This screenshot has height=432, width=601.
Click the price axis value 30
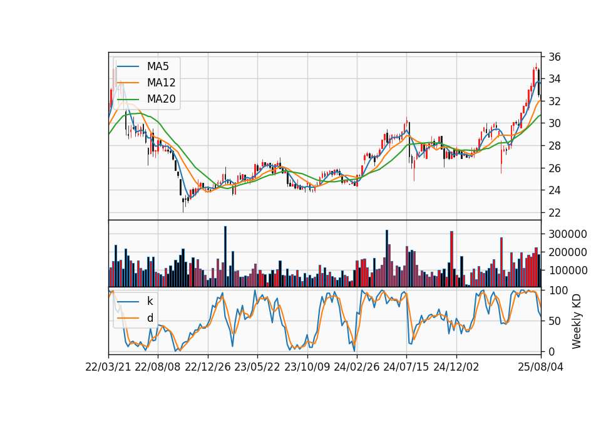click(x=554, y=123)
